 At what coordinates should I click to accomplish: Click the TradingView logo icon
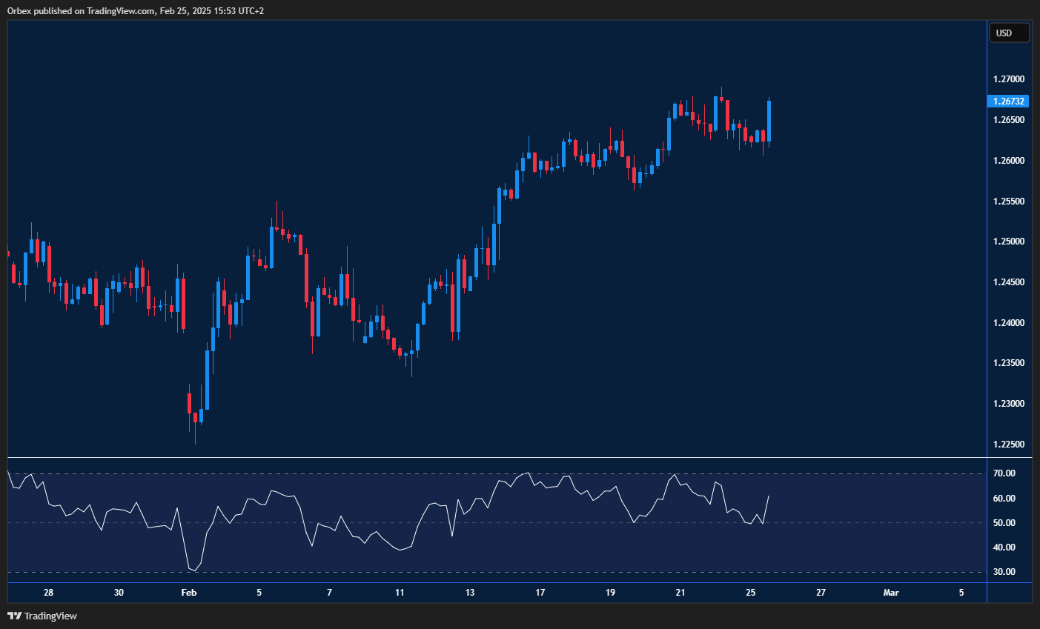pos(13,616)
